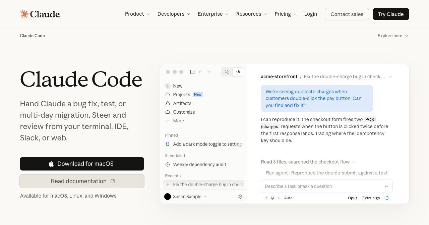Click Download for macOS button
This screenshot has height=225, width=429.
click(x=82, y=164)
